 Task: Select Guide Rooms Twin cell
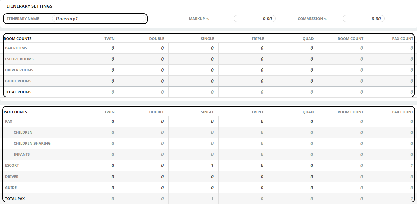[94, 81]
